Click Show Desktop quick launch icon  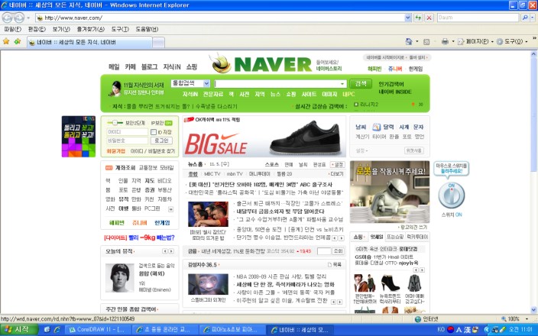click(x=47, y=329)
